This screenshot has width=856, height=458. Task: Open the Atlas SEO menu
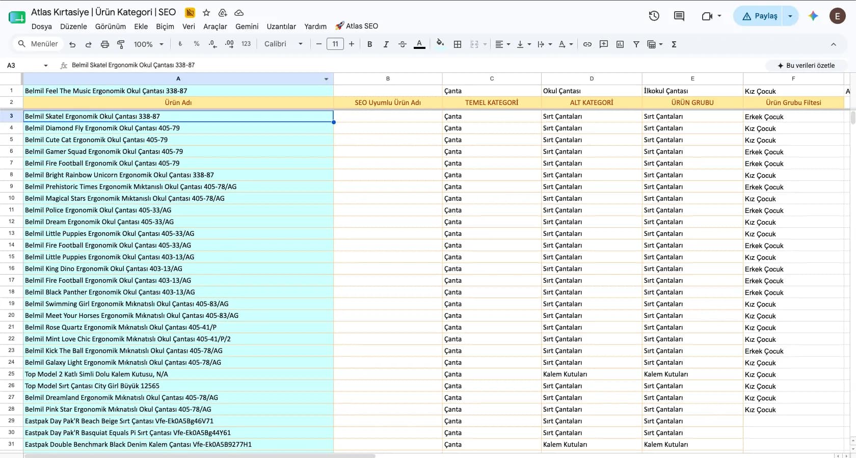[x=357, y=26]
